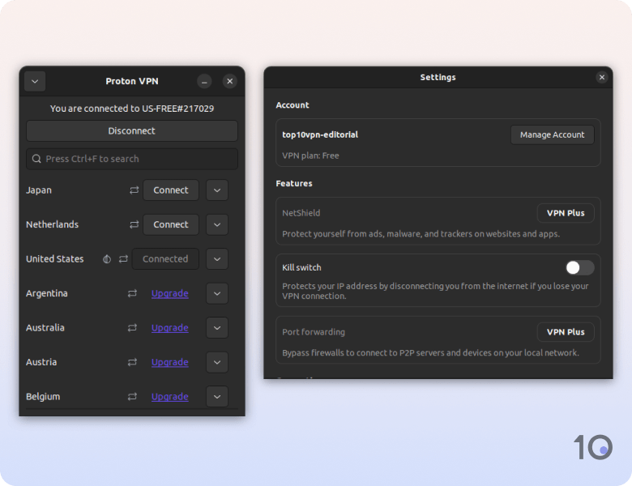Click the P2P arrows icon beside Austria
The height and width of the screenshot is (486, 632).
tap(132, 362)
